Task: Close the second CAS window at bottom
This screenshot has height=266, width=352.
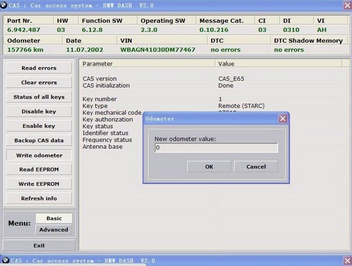Action: pos(348,261)
